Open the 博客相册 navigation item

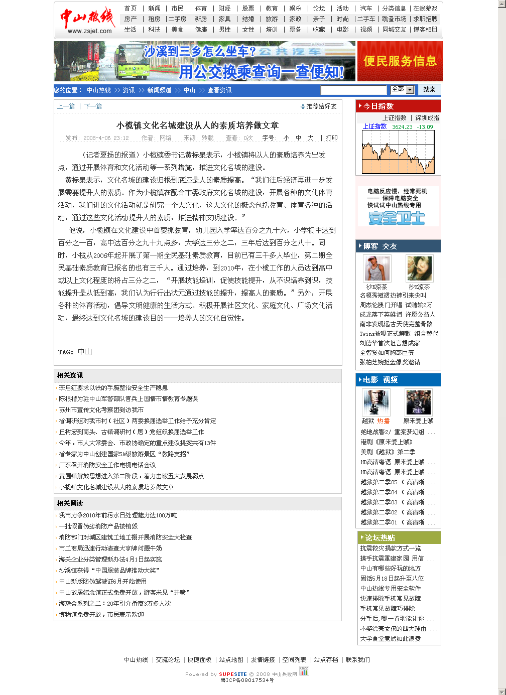[x=425, y=30]
